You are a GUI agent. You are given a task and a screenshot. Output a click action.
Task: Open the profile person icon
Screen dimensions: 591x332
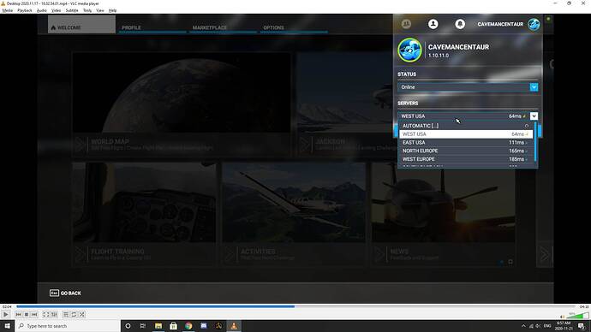[x=433, y=24]
